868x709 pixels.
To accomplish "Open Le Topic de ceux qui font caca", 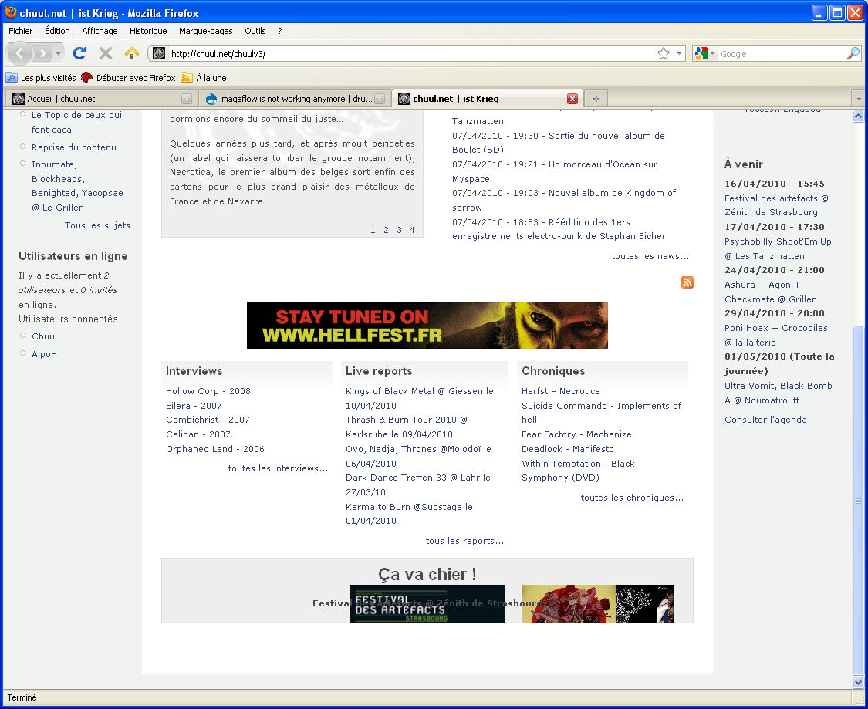I will (x=76, y=123).
